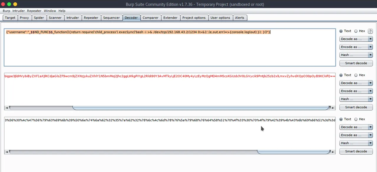
Task: Click second panel horizontal scrollbar thumb
Action: coord(201,108)
